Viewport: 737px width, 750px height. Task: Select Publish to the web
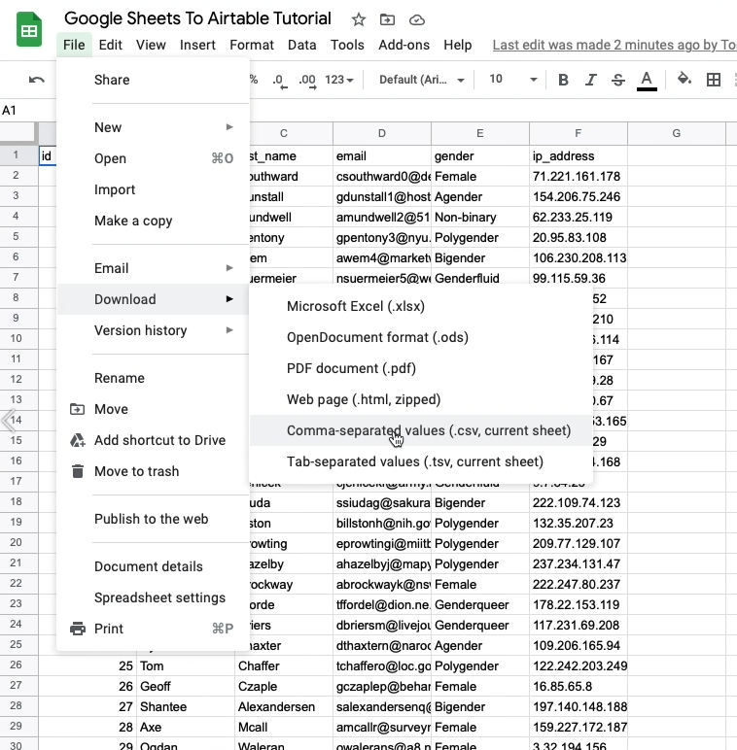(x=154, y=519)
